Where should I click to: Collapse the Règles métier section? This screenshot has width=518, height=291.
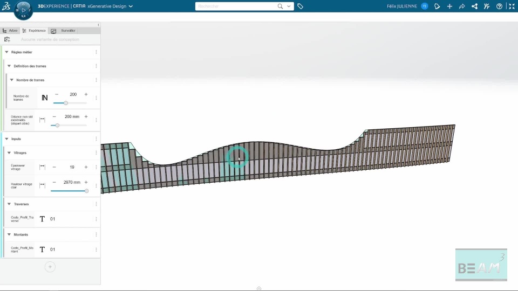click(6, 52)
